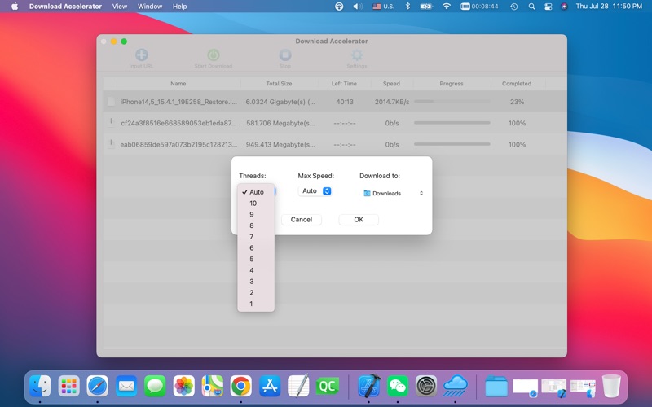Open the Settings gear in toolbar
Viewport: 652px width, 407px height.
pos(357,55)
